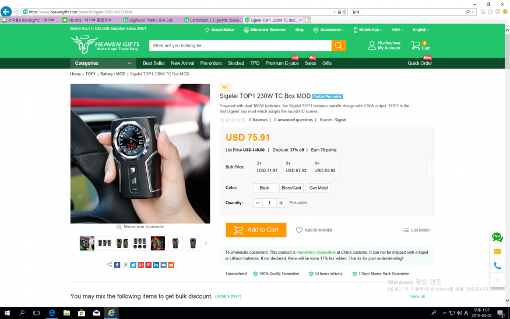Share product on LinkedIn
This screenshot has width=510, height=319.
(156, 265)
